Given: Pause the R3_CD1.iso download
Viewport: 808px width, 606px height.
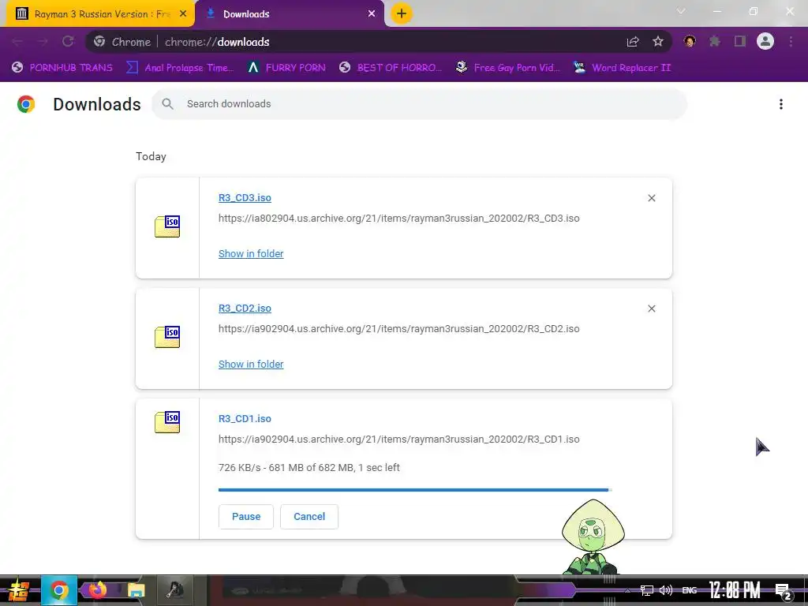Looking at the screenshot, I should 246,516.
